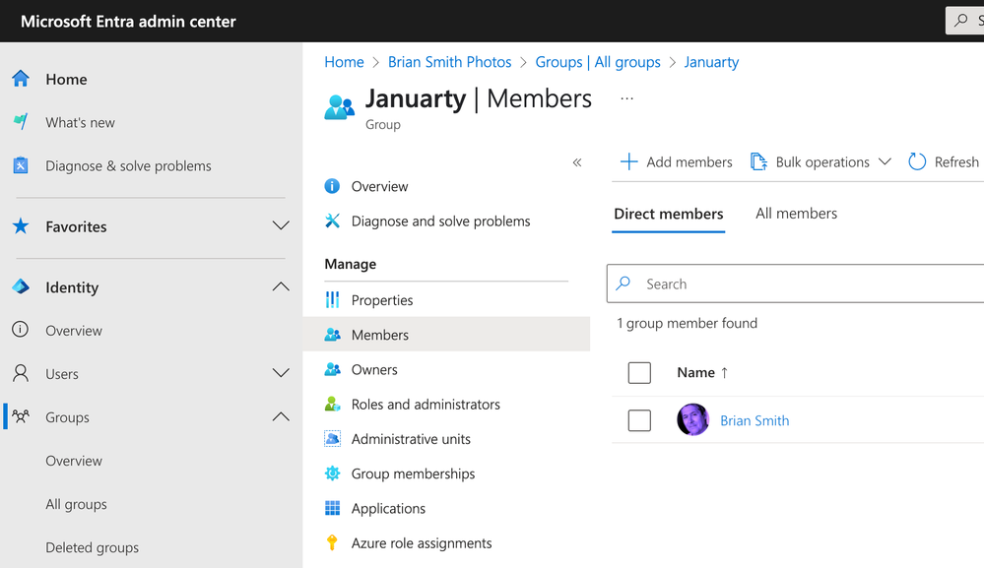
Task: Click the Favorites star icon
Action: point(21,225)
